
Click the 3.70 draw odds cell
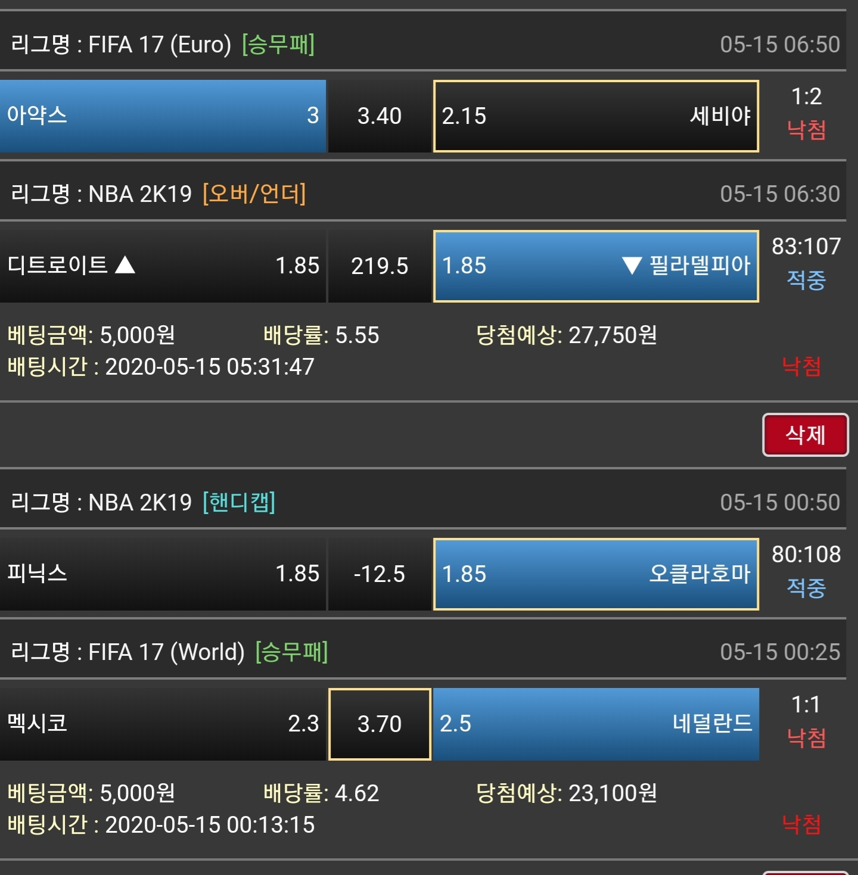pos(380,724)
